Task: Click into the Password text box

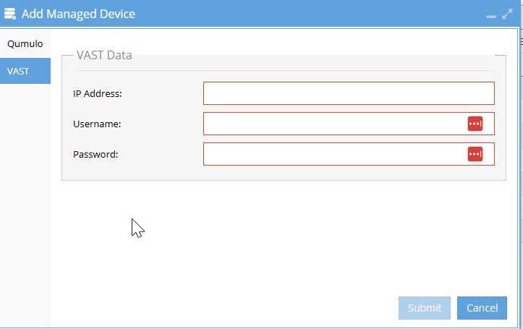Action: point(349,154)
